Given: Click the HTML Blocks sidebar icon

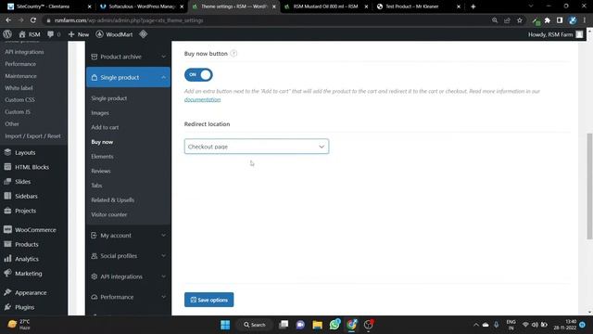Looking at the screenshot, I should 7,167.
